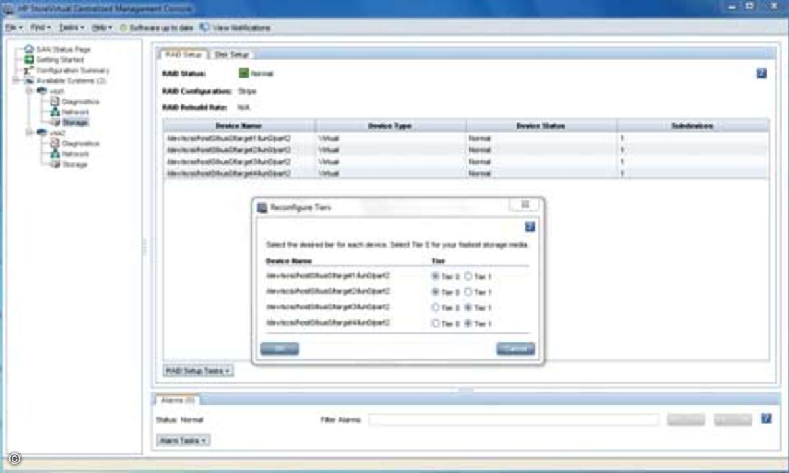This screenshot has height=473, width=789.
Task: Select target1 device row in RAID table
Action: pyautogui.click(x=466, y=139)
